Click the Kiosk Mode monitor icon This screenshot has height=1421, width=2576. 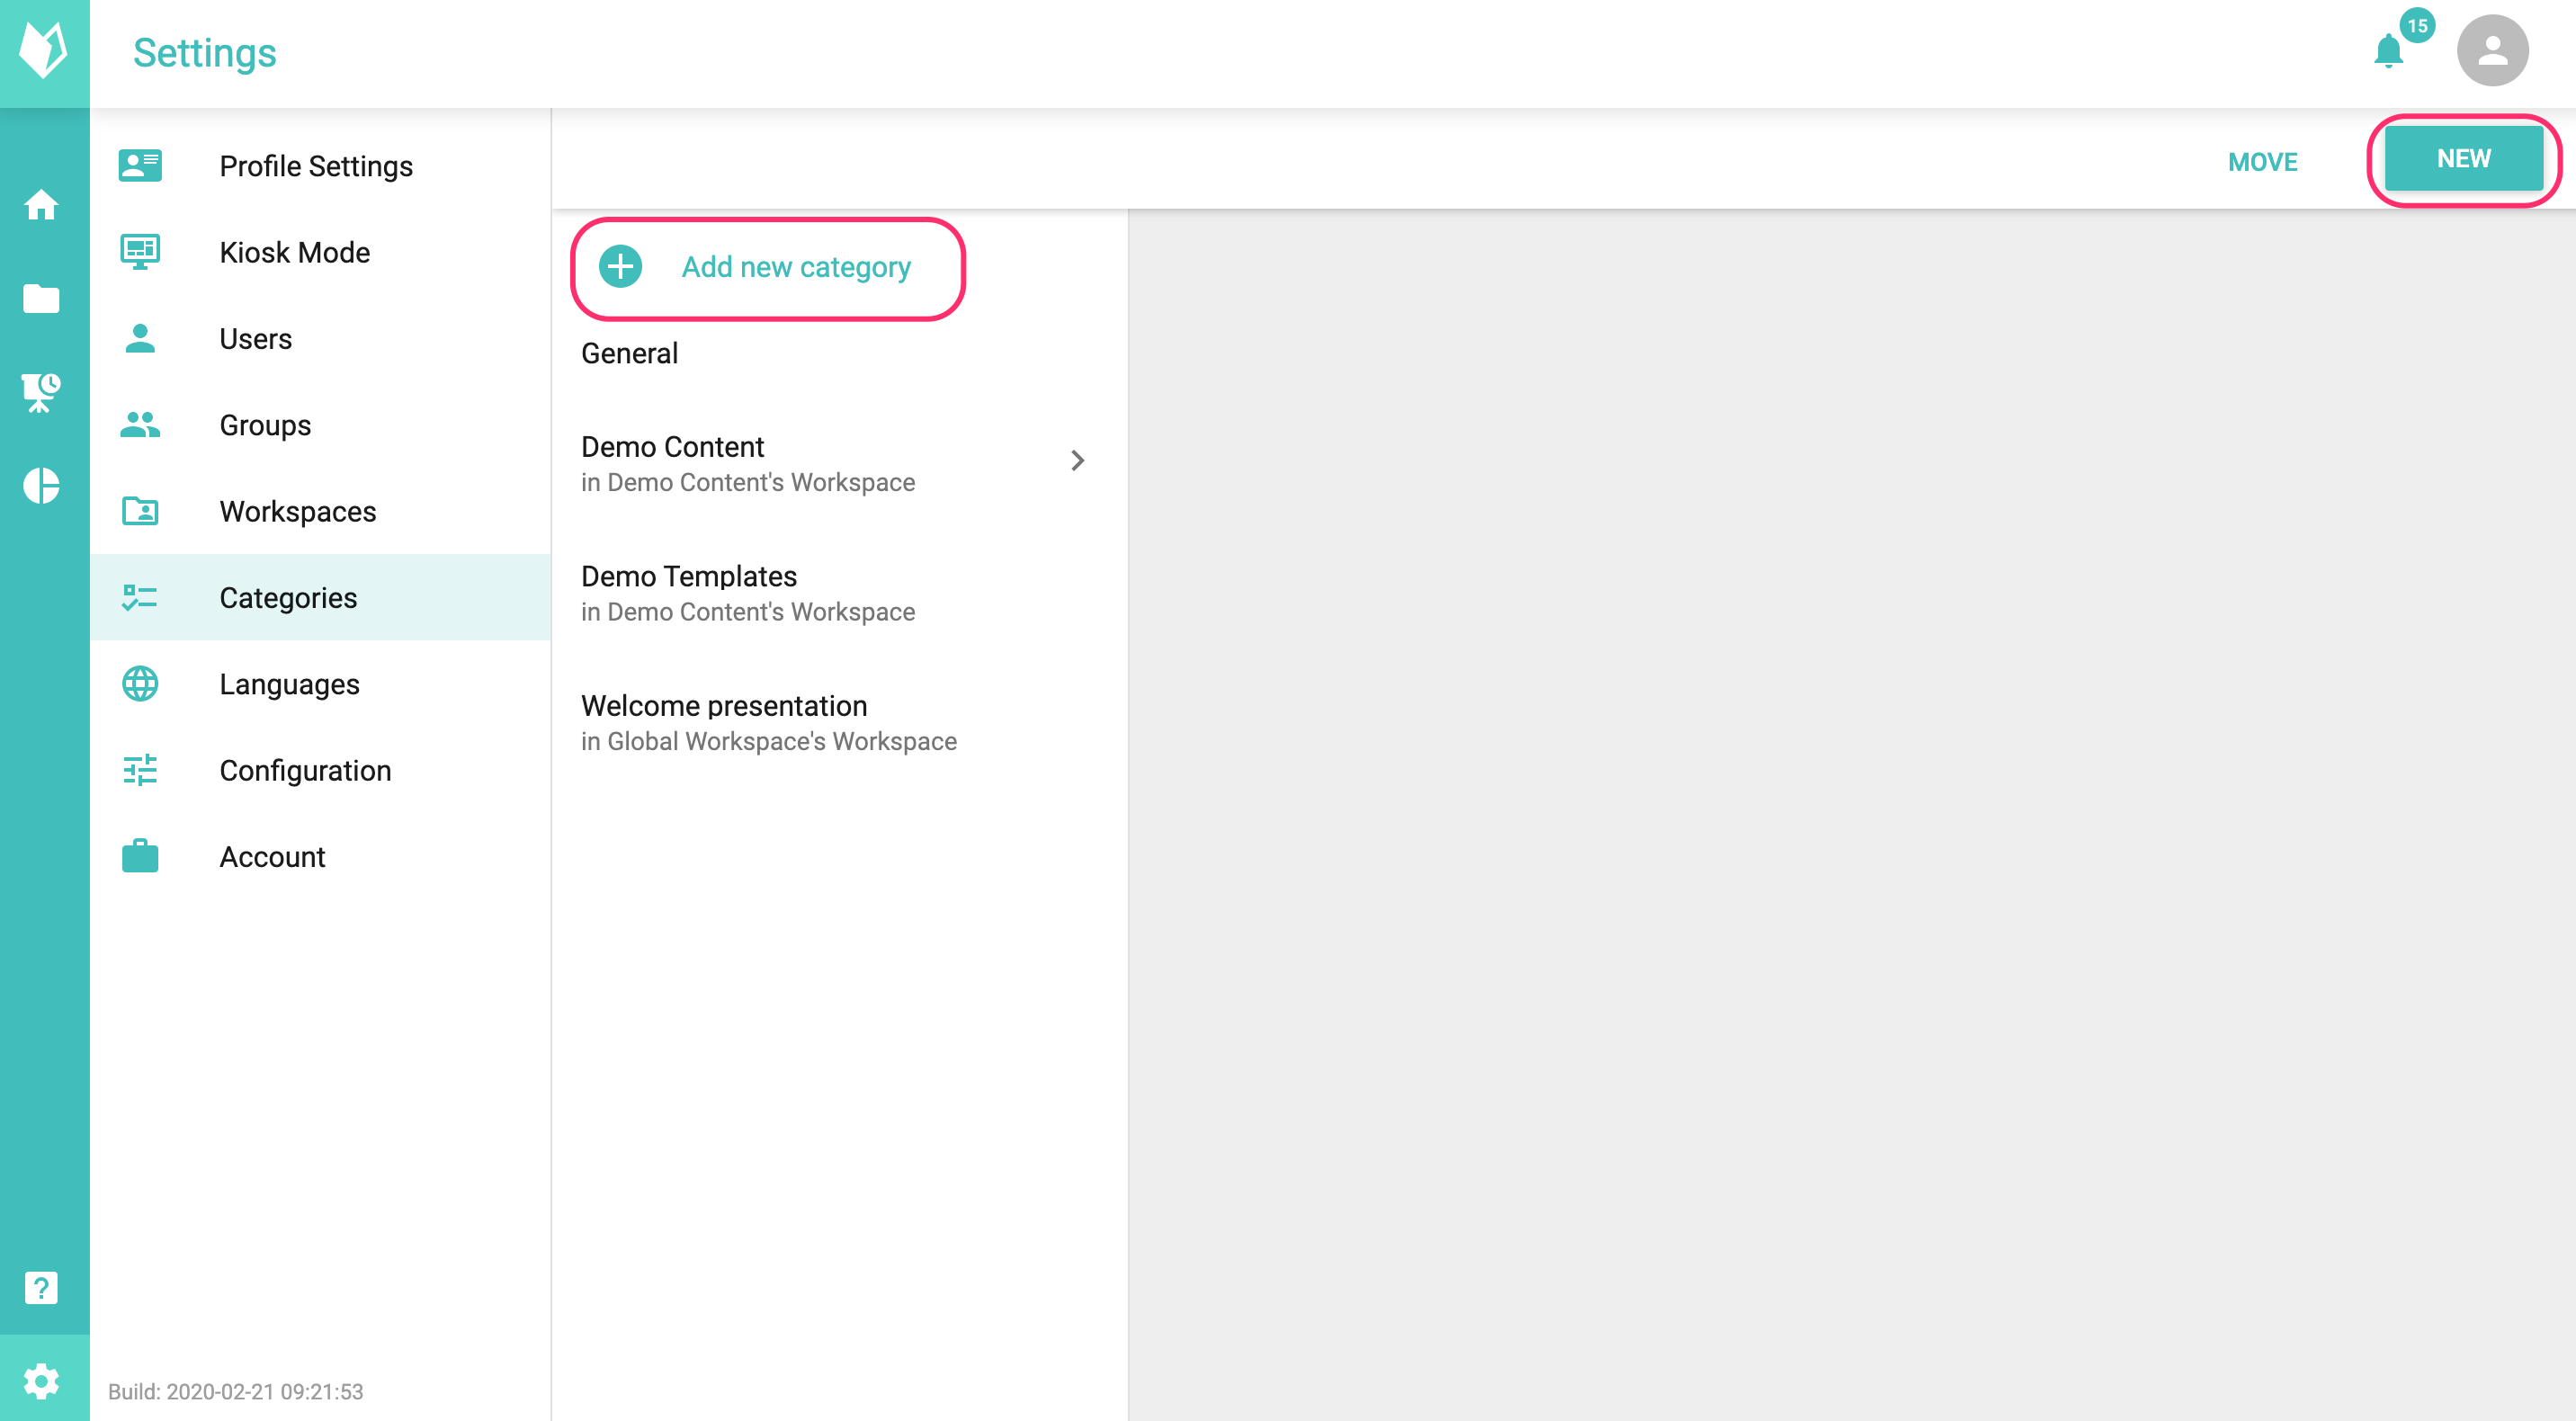click(140, 251)
